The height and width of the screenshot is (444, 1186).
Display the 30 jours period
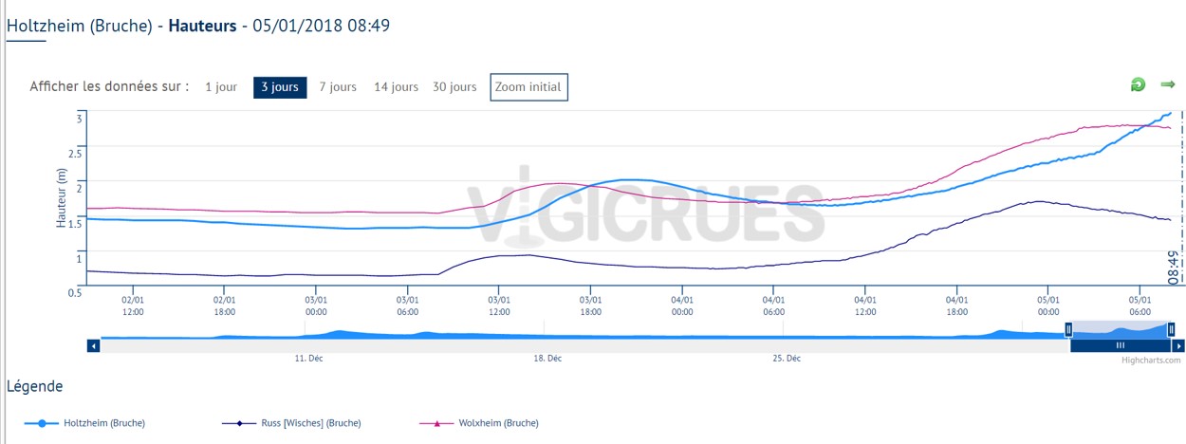454,87
